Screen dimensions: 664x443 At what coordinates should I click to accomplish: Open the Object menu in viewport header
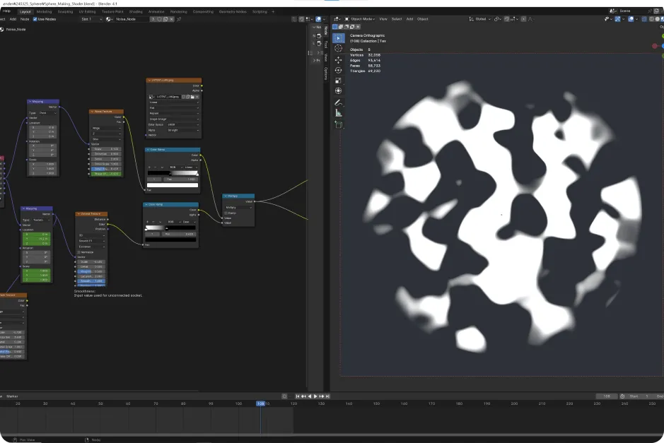click(x=423, y=19)
